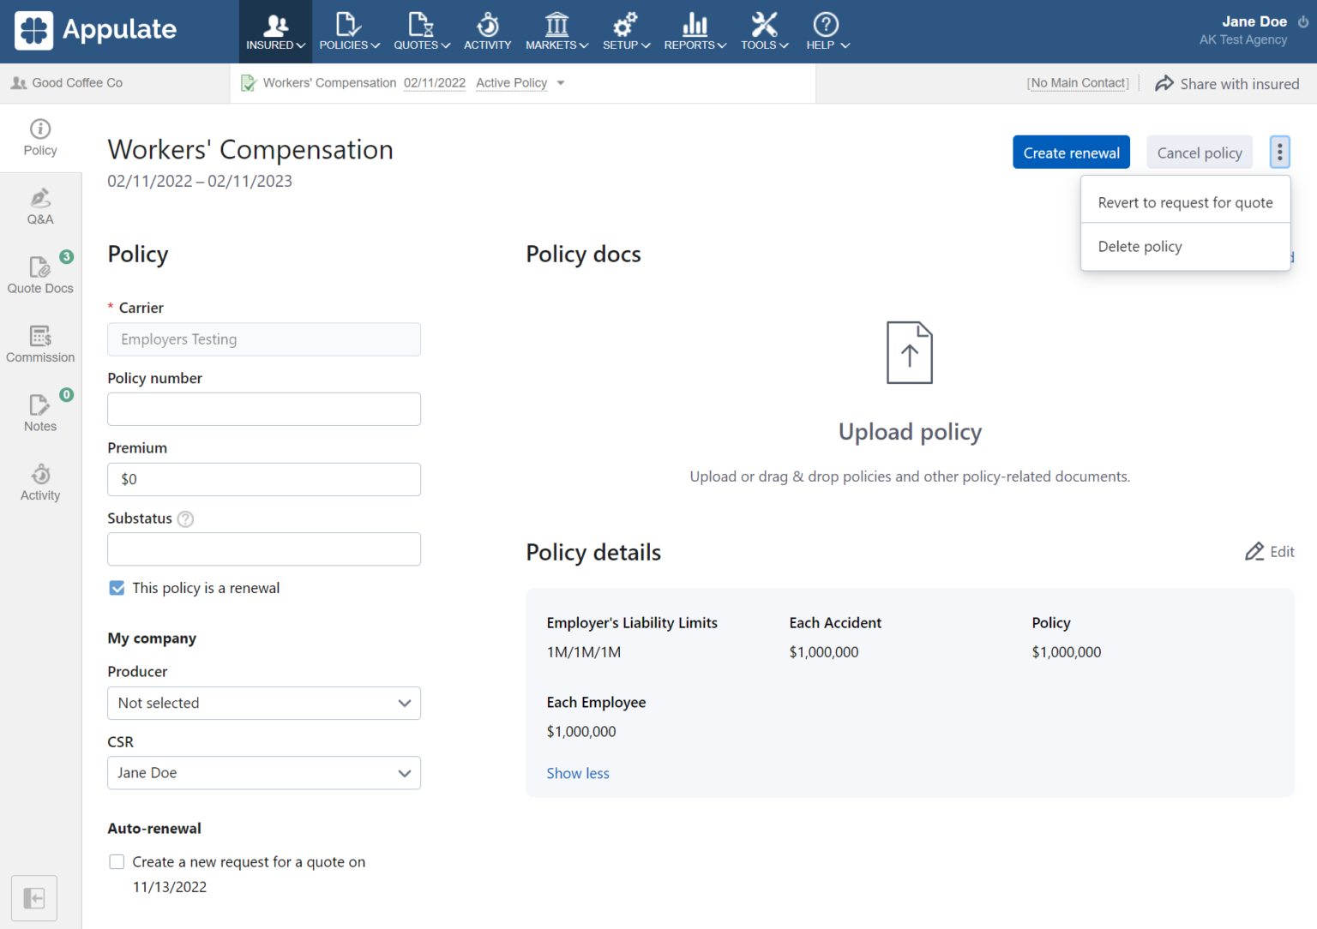Select Revert to request for quote

[x=1185, y=202]
